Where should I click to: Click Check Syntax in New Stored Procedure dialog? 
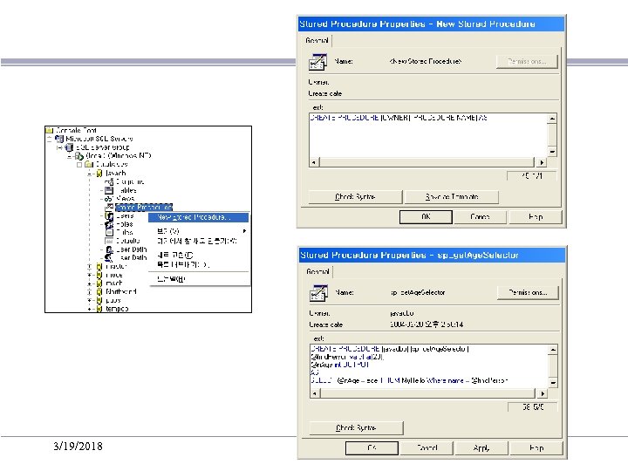coord(355,196)
